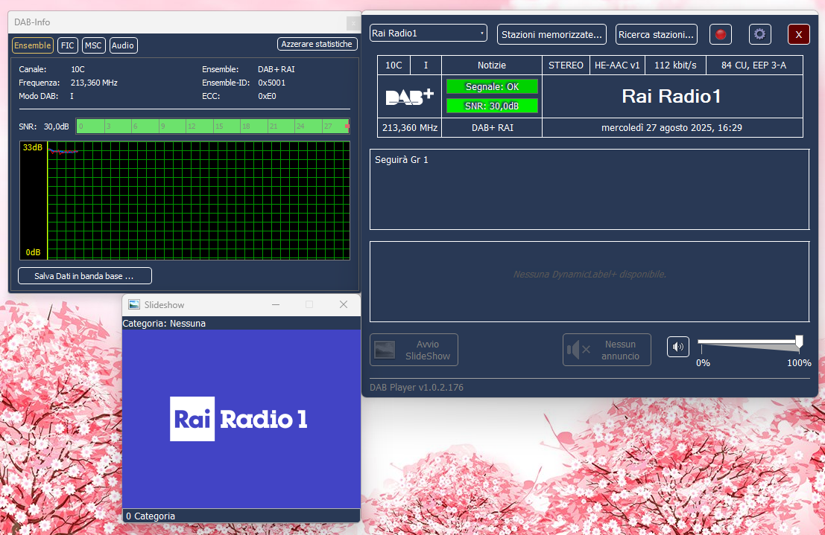Minimize the Slideshow window
The height and width of the screenshot is (535, 825).
pyautogui.click(x=276, y=305)
